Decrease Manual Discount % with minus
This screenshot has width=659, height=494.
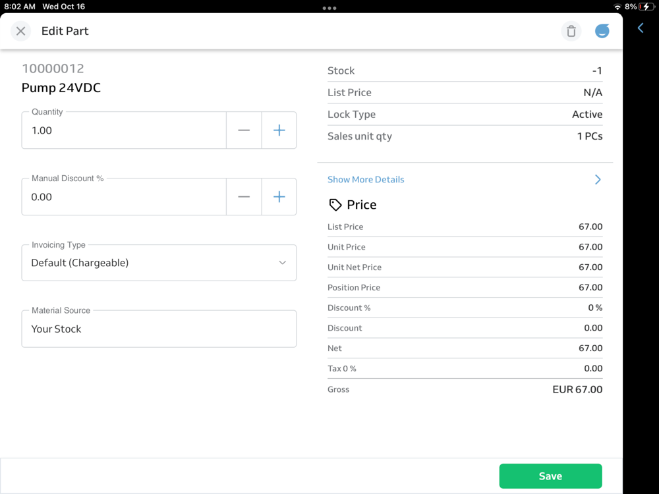tap(244, 196)
